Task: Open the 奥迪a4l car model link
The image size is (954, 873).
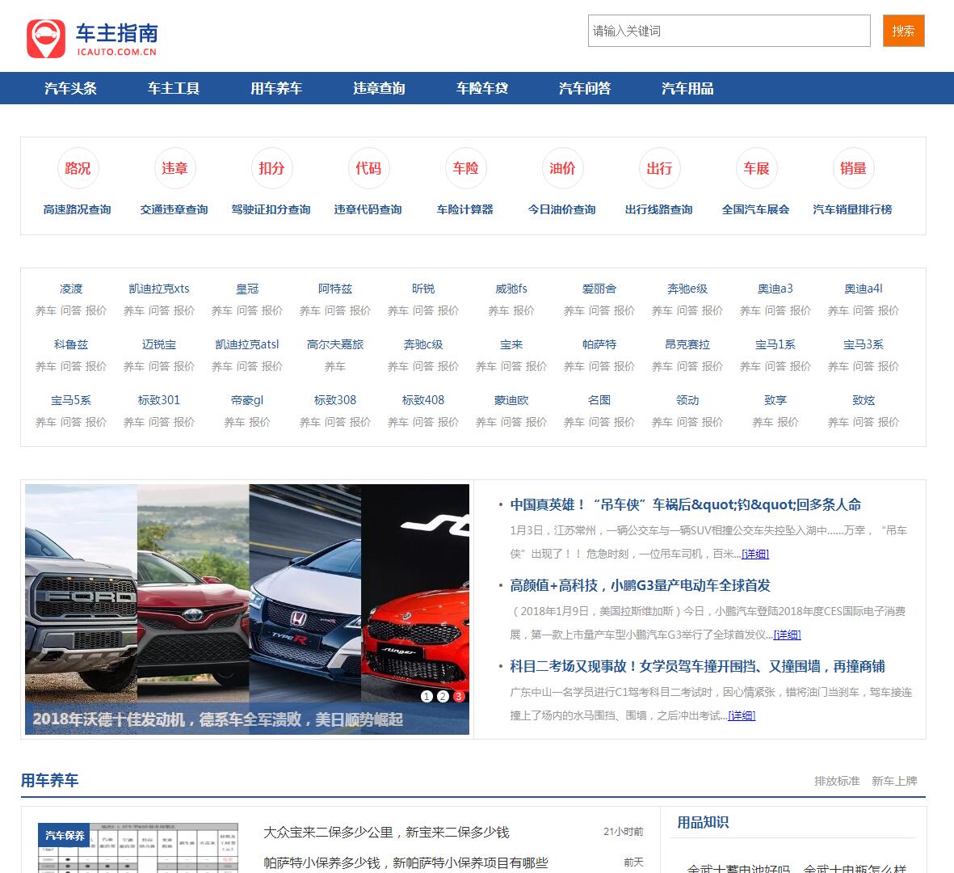Action: point(864,289)
